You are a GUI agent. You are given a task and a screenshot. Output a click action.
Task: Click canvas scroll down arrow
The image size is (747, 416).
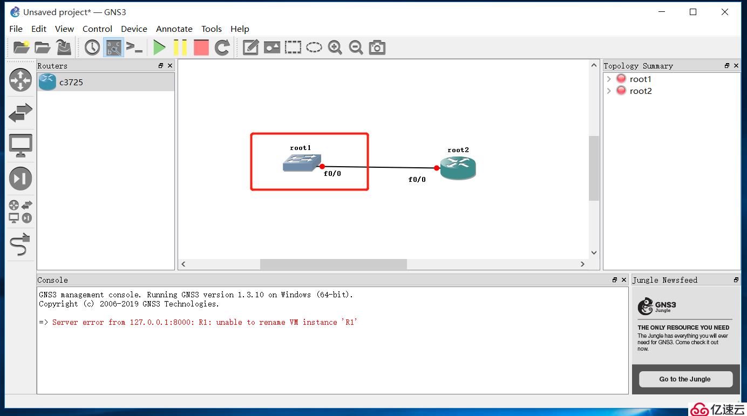coord(594,253)
